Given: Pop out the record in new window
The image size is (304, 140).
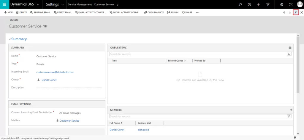Looking at the screenshot, I should 296,12.
